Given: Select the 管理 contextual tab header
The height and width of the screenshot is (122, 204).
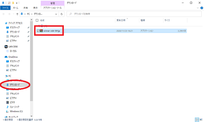Looking at the screenshot, I should pyautogui.click(x=52, y=3).
